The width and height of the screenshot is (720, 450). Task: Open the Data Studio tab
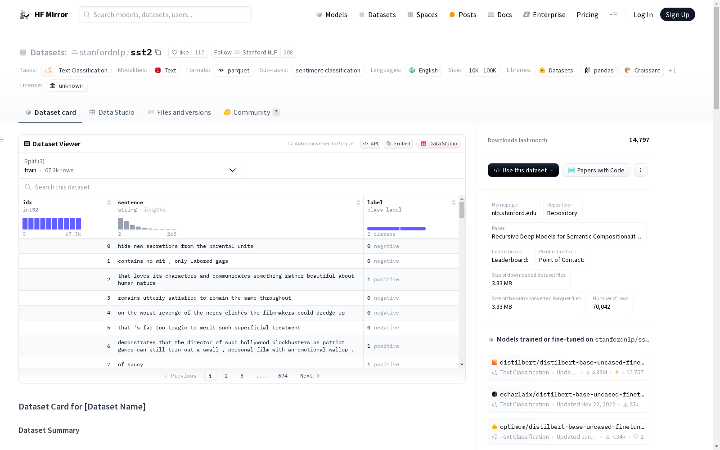pyautogui.click(x=112, y=112)
